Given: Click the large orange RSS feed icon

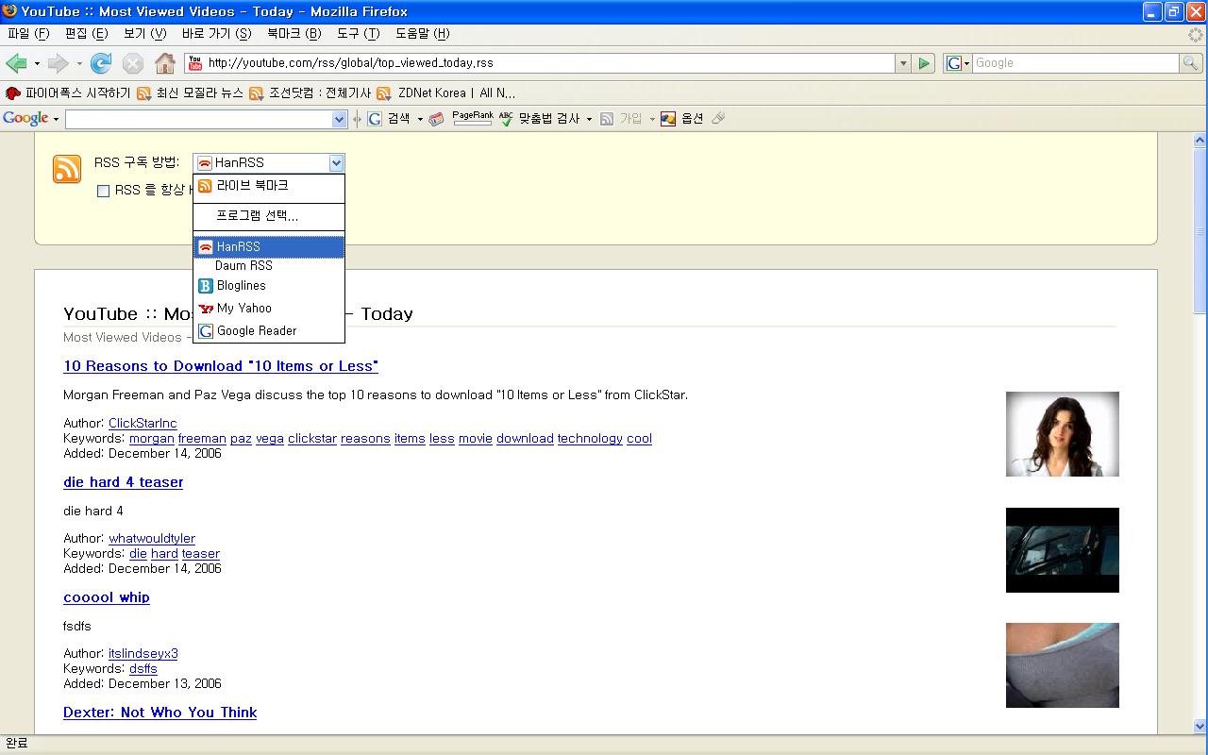Looking at the screenshot, I should [x=67, y=169].
